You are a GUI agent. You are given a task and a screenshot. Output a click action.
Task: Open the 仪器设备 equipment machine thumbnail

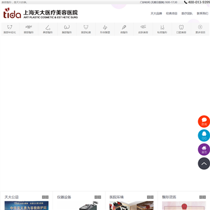point(79,205)
